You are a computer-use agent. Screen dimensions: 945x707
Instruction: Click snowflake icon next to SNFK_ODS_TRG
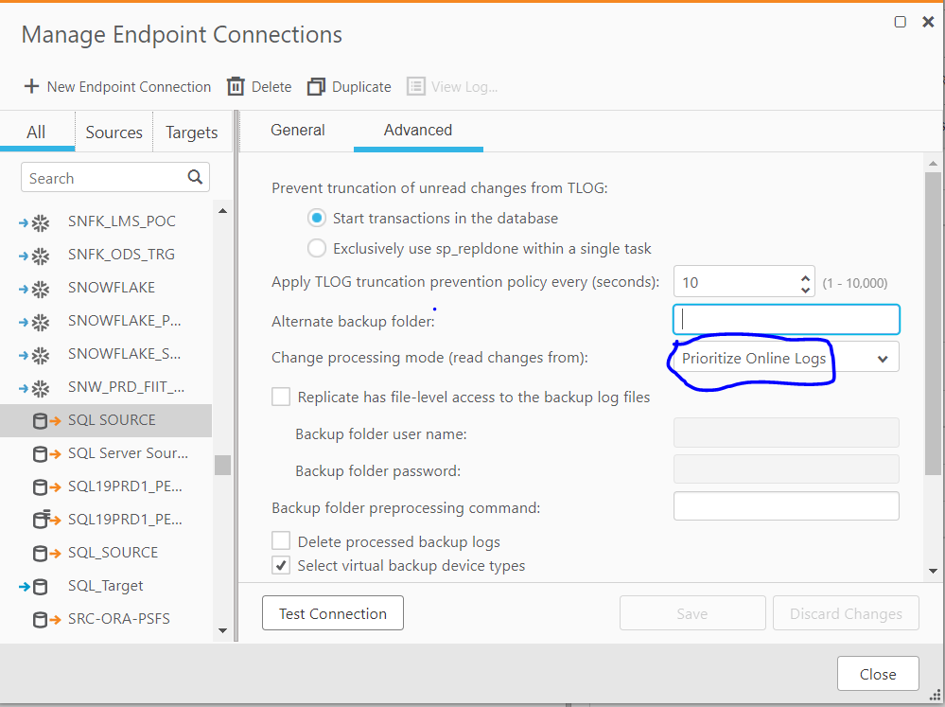pyautogui.click(x=41, y=256)
